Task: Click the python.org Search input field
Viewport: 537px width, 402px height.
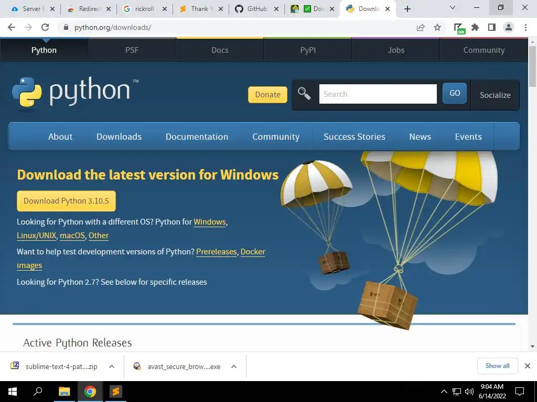Action: click(x=378, y=94)
